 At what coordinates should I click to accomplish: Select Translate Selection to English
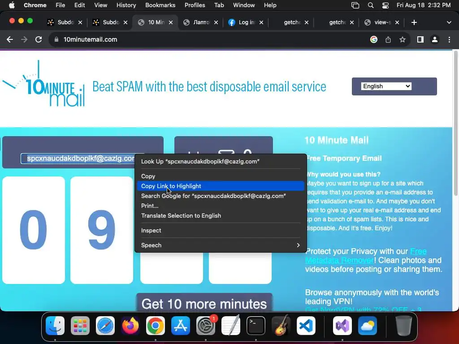coord(221,215)
